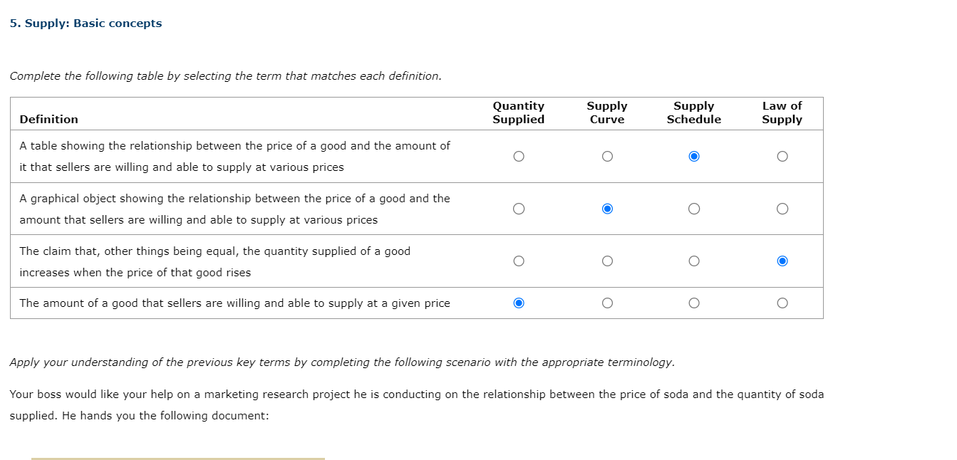Pick Quantity Supplied for the given-price amount definition
The width and height of the screenshot is (957, 460).
tap(518, 303)
